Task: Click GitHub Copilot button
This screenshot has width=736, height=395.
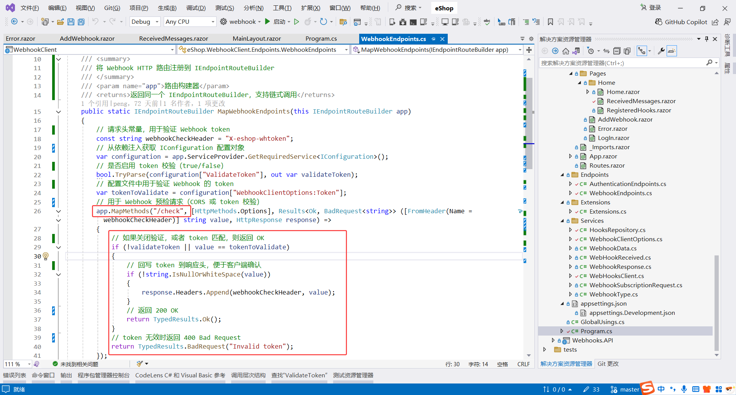Action: 681,22
